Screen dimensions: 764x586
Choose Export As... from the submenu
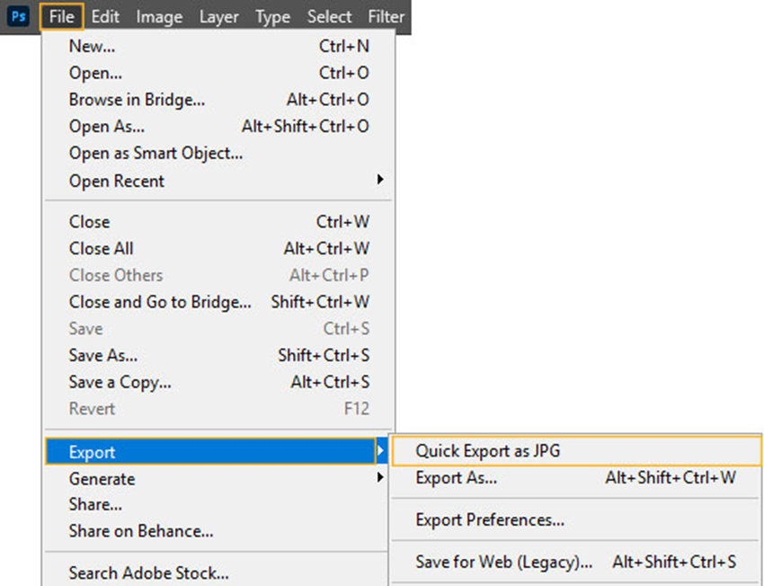456,478
